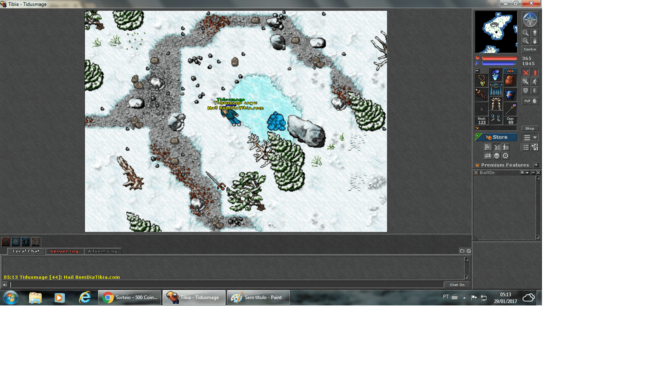
Task: Switch to Advertising chat tab
Action: point(103,251)
